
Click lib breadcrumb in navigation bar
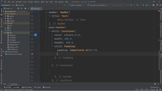13,5
